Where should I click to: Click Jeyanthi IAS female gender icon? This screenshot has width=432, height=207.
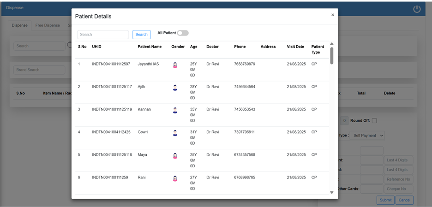point(175,65)
